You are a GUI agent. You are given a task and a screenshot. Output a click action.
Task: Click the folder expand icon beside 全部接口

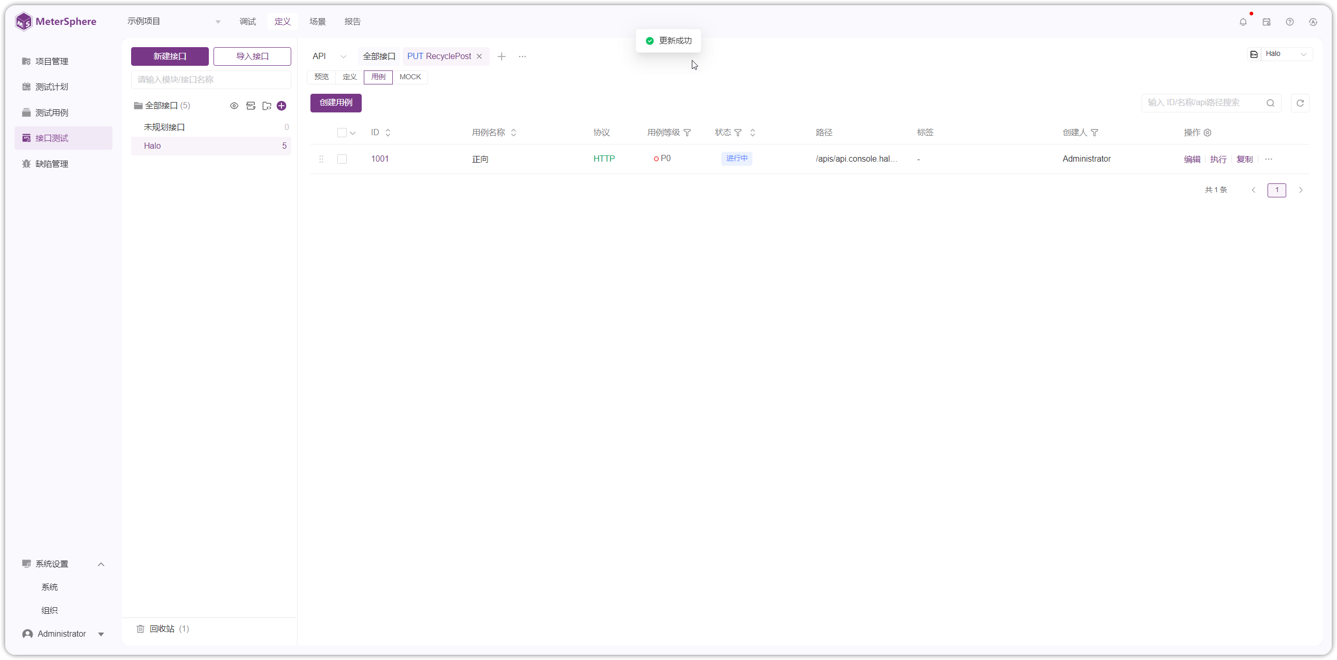click(x=267, y=106)
